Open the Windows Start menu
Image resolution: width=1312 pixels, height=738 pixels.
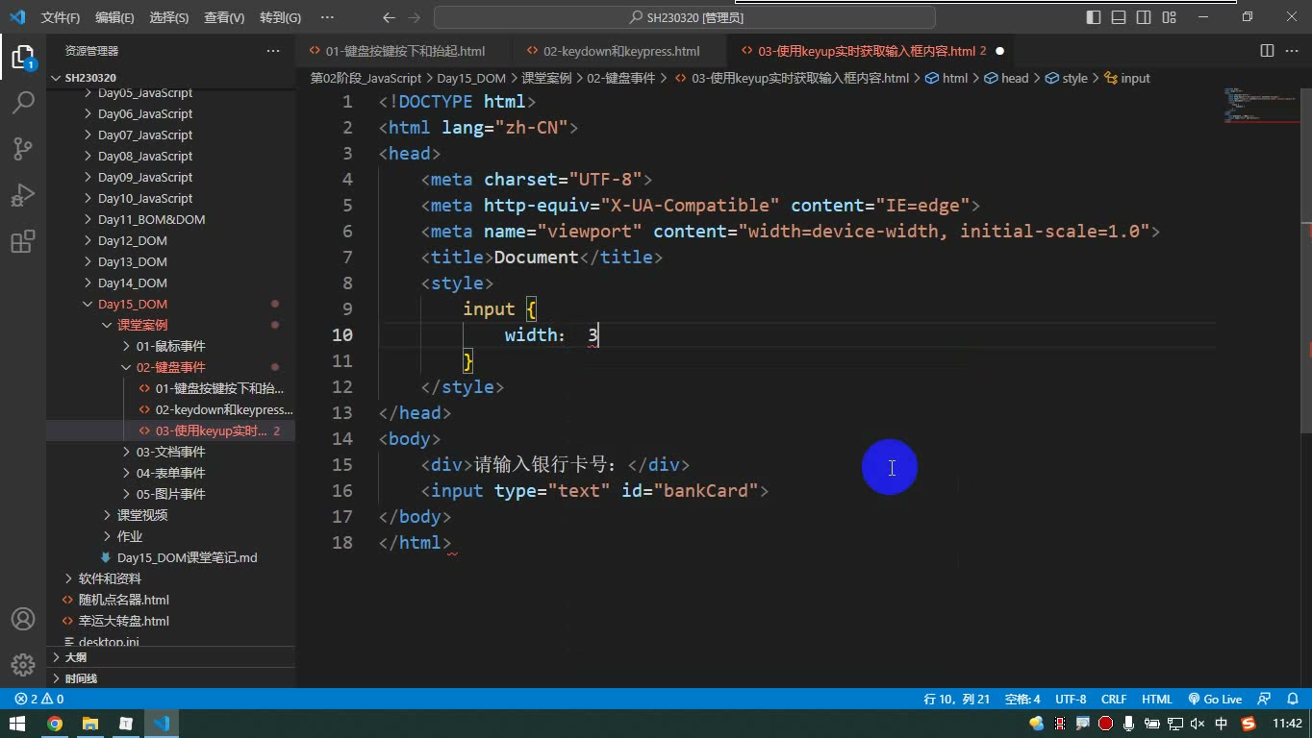17,724
